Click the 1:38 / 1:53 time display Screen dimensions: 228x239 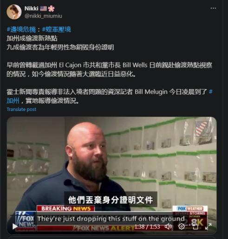pyautogui.click(x=147, y=227)
